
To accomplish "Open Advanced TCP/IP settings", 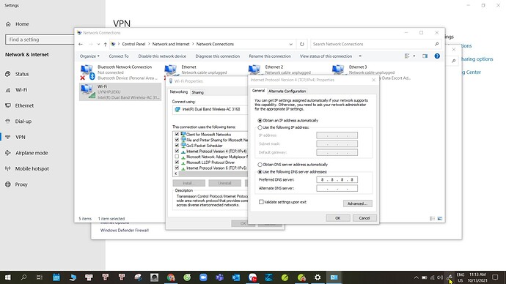I will tap(358, 203).
